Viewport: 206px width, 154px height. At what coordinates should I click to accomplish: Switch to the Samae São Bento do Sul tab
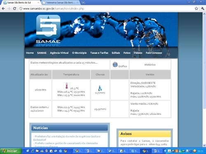pyautogui.click(x=21, y=2)
